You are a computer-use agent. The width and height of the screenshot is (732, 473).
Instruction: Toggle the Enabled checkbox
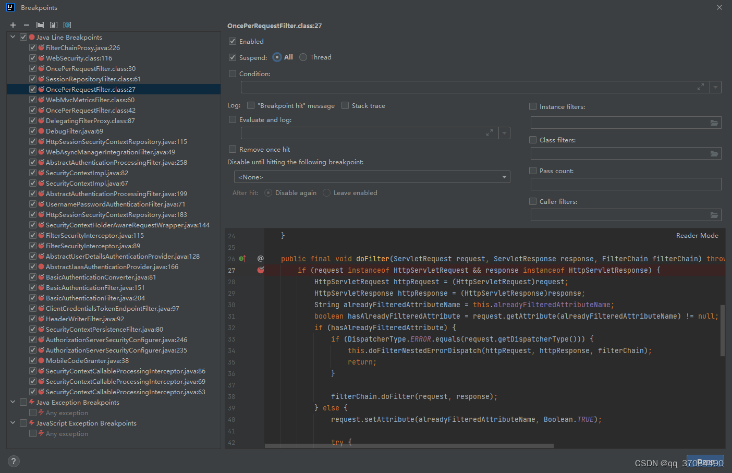(x=233, y=41)
